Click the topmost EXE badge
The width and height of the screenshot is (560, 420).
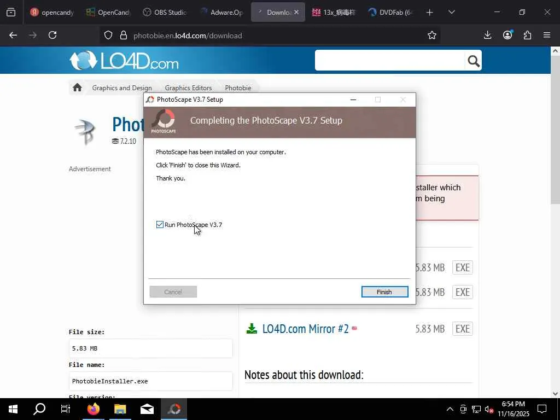coord(463,267)
